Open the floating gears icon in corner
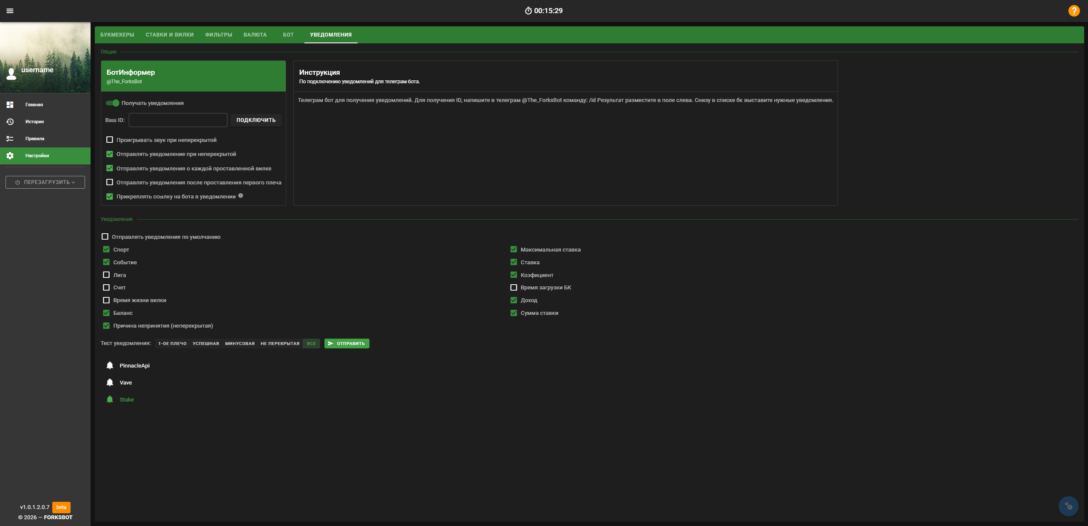The width and height of the screenshot is (1088, 526). coord(1068,506)
